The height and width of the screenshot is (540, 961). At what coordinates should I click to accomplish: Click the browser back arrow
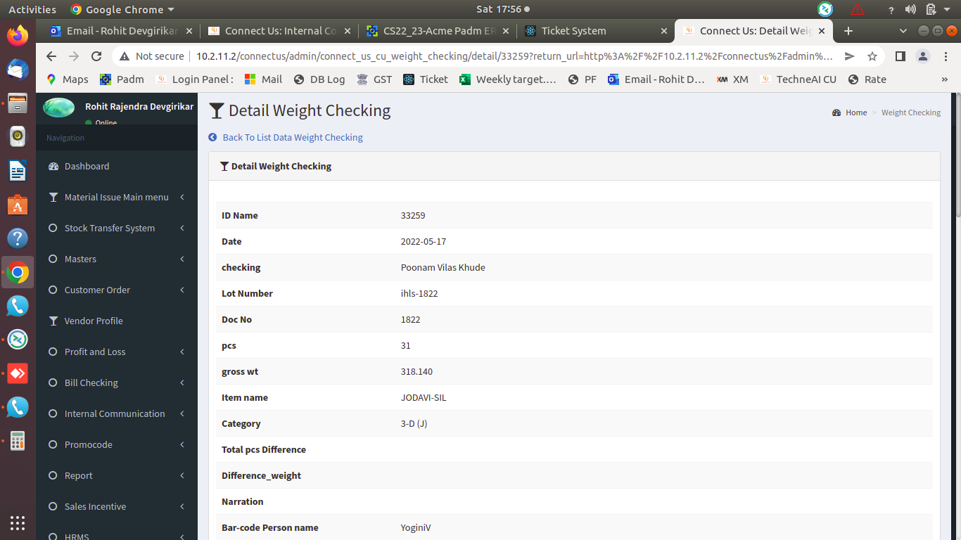coord(51,56)
